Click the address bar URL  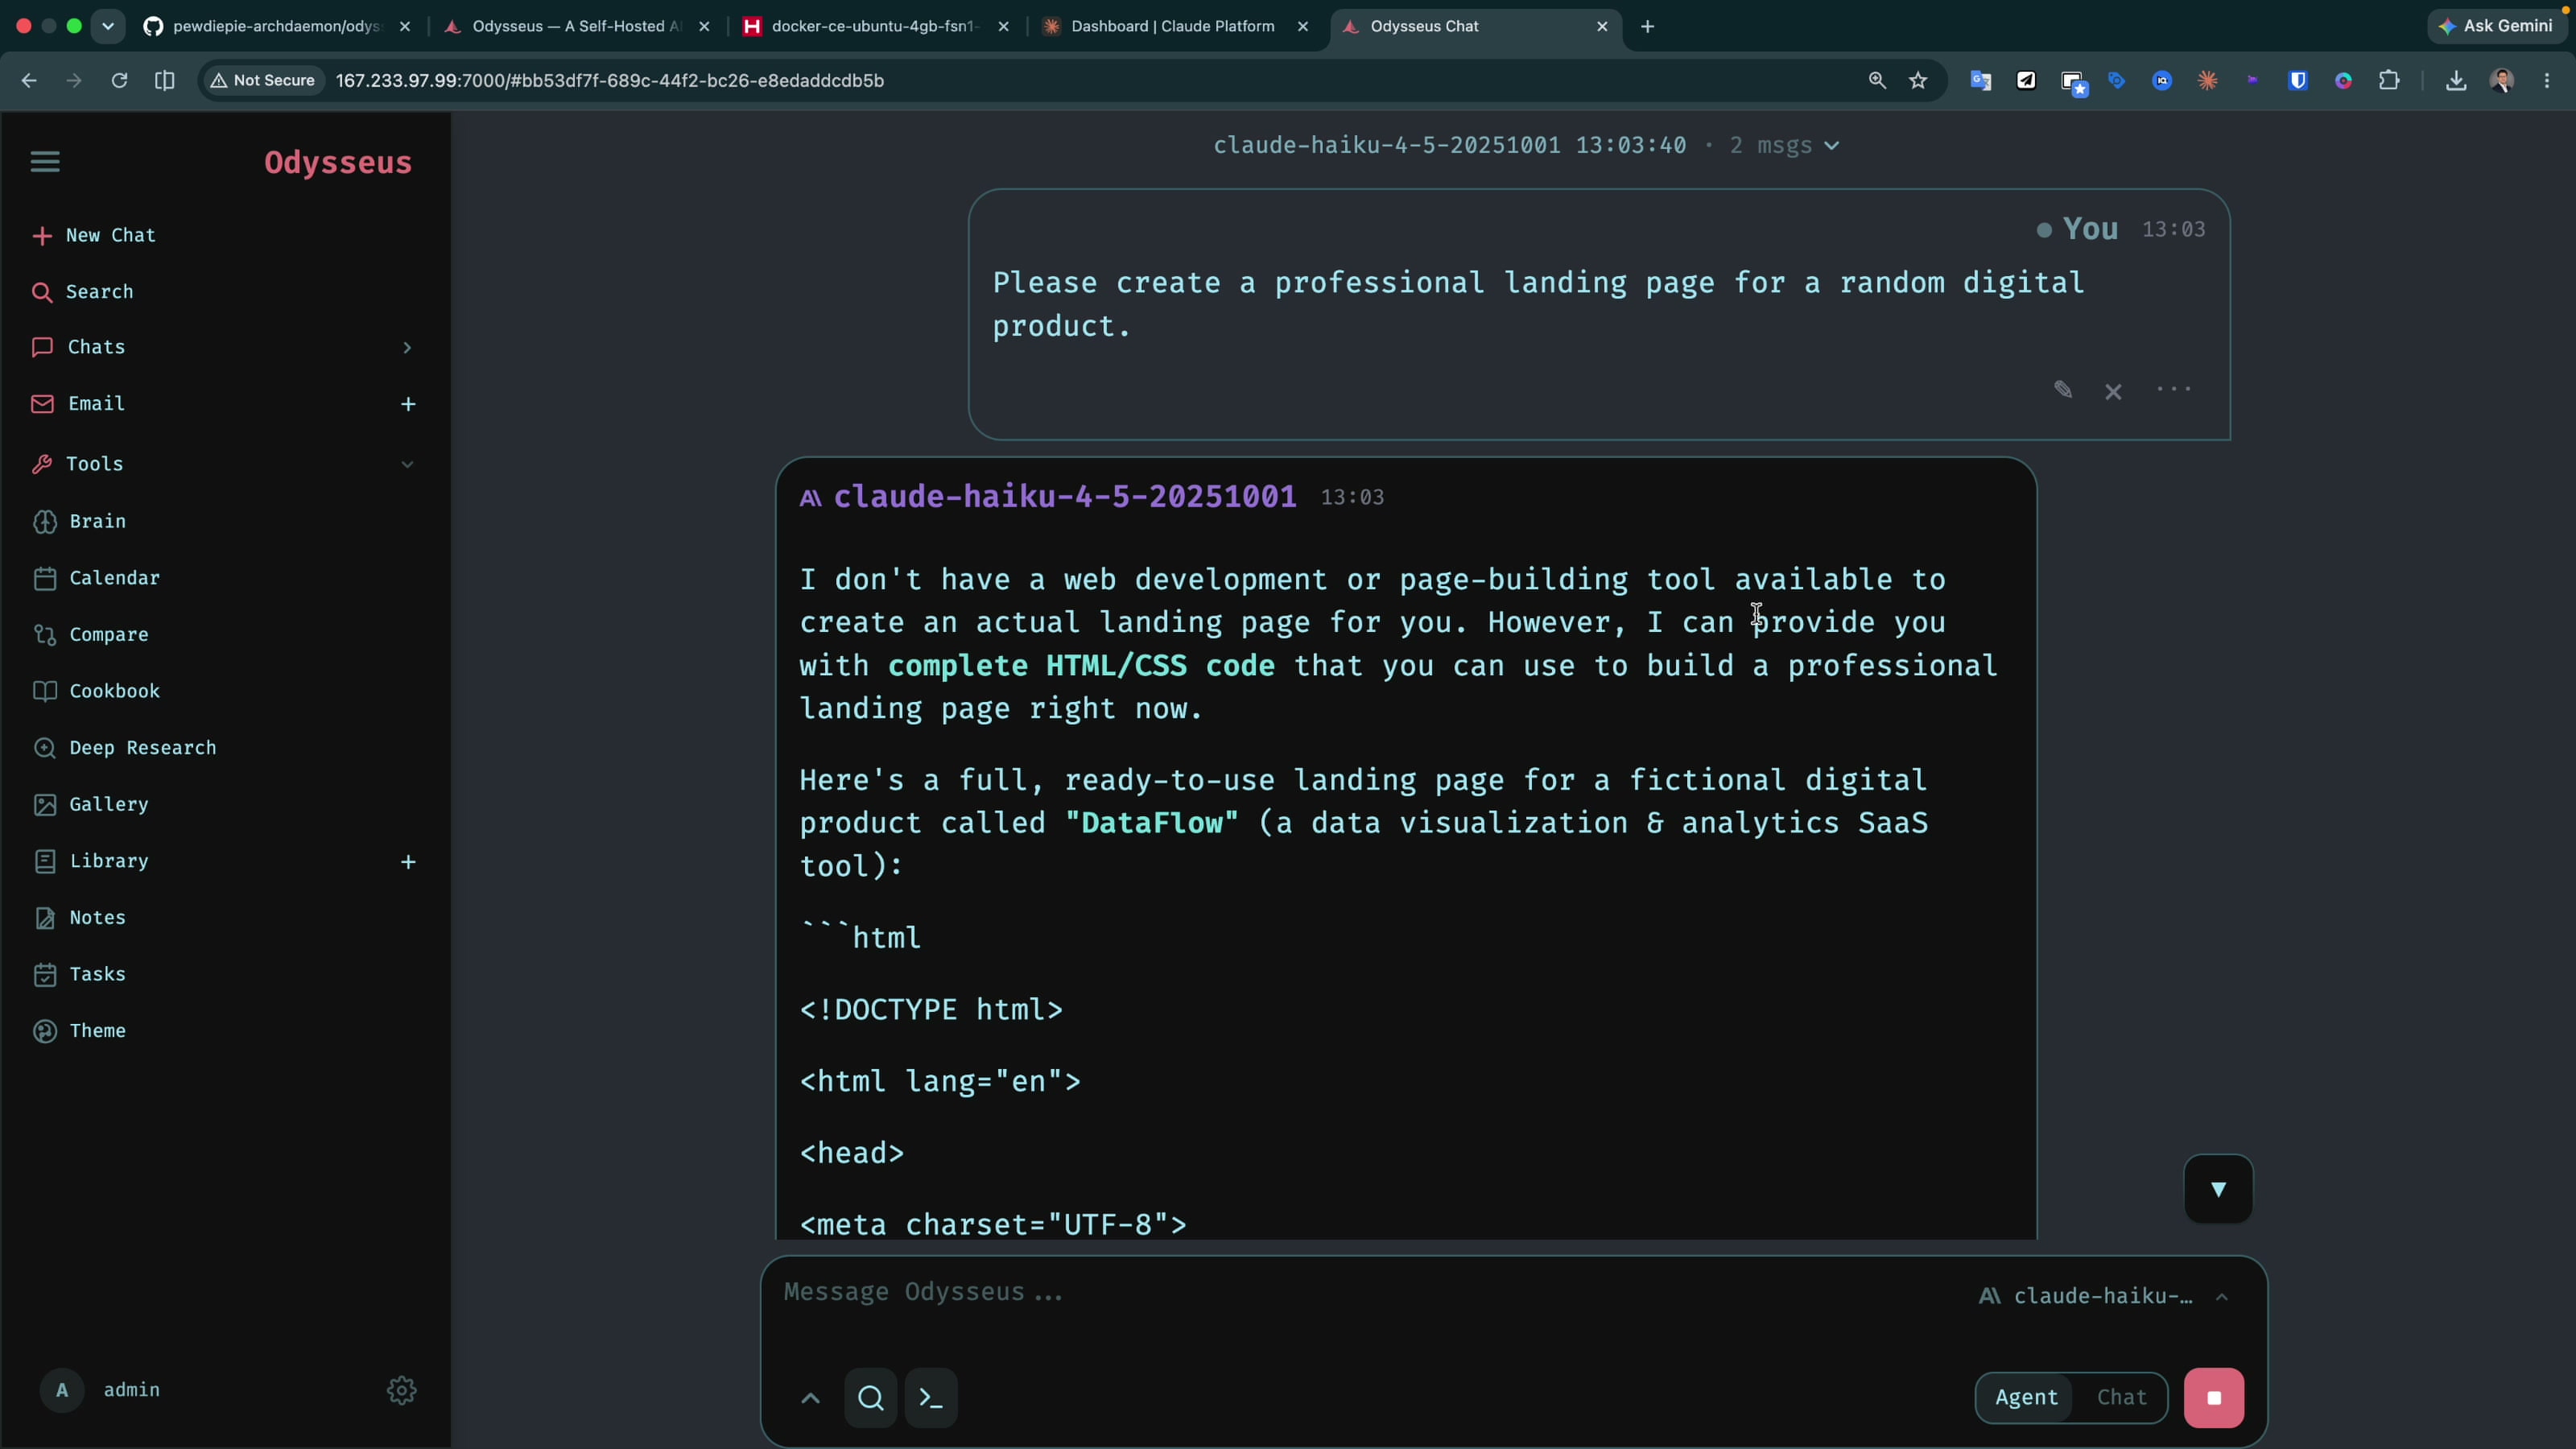tap(610, 80)
